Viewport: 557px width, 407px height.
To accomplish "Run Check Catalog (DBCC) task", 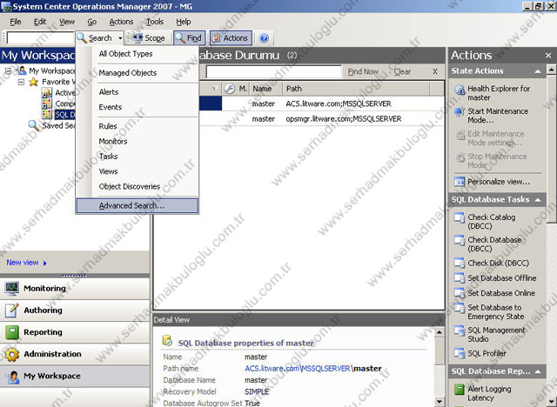I will [x=485, y=222].
